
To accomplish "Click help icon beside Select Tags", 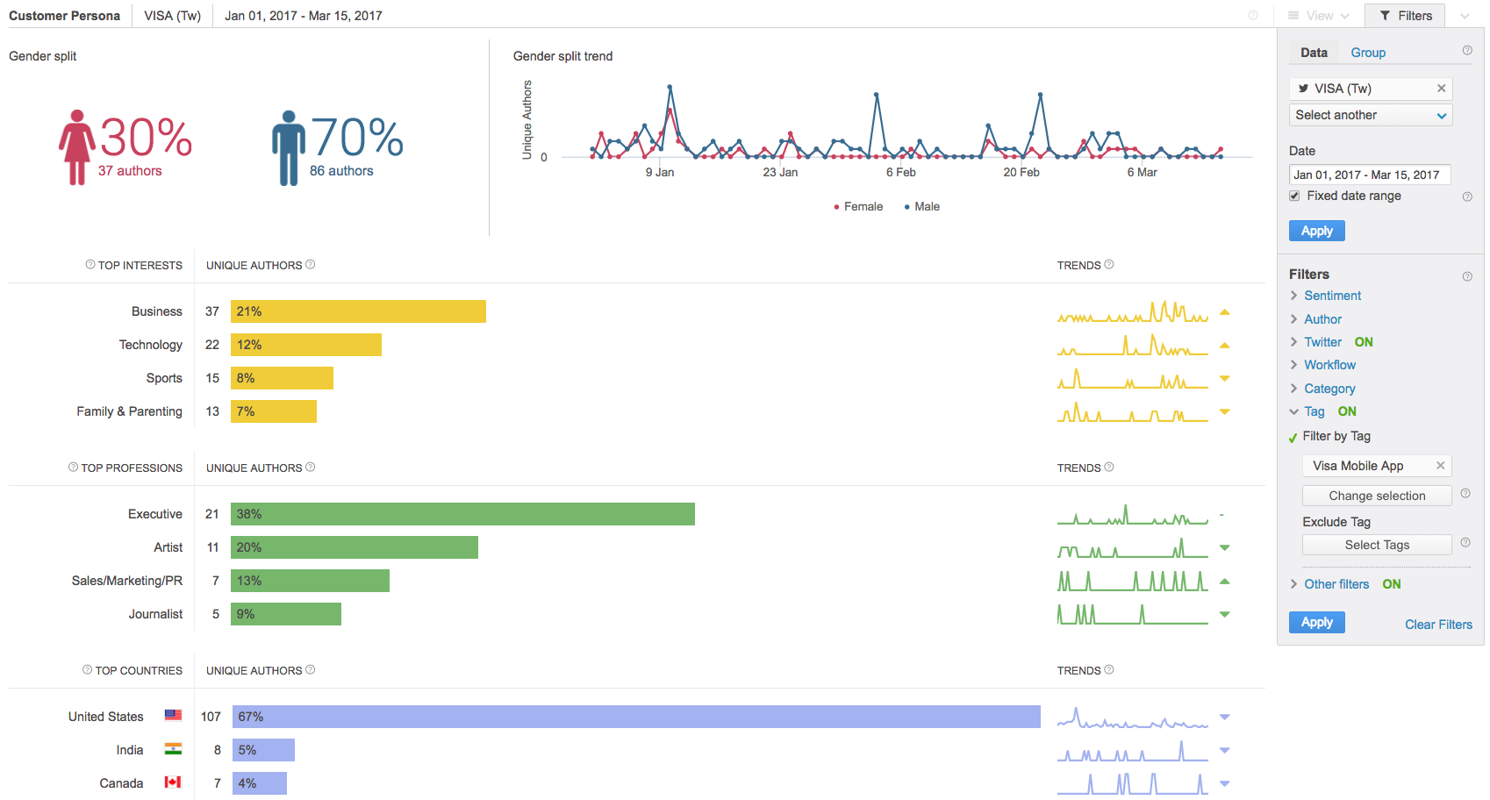I will [x=1465, y=543].
